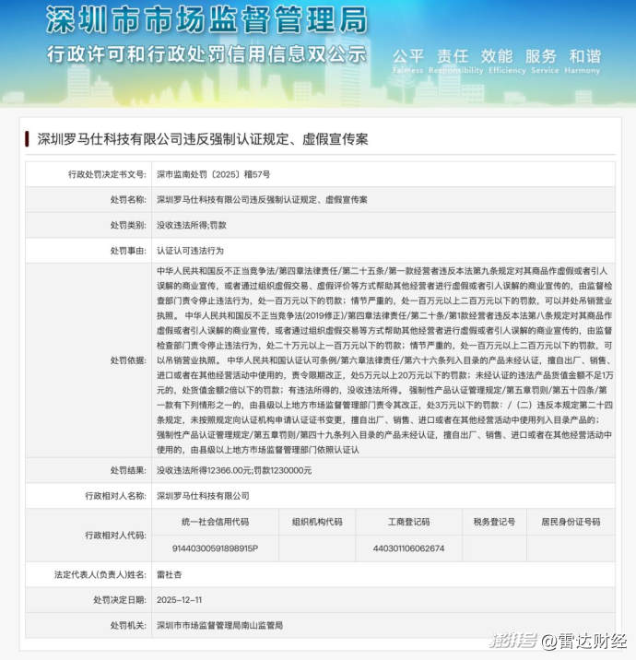Click the 搜狐号 logo watermark
The height and width of the screenshot is (660, 636).
click(512, 641)
